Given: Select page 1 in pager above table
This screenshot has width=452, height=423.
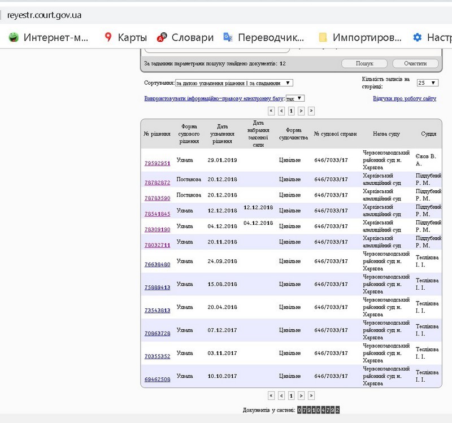Looking at the screenshot, I should click(291, 111).
